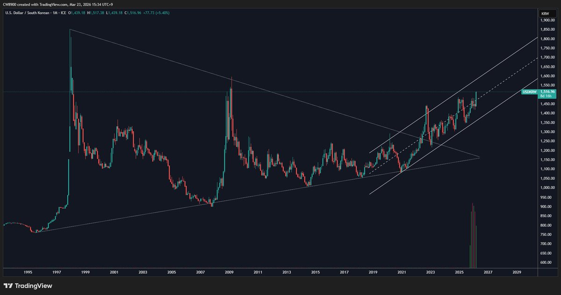This screenshot has height=295, width=561.
Task: Click the 2017 time axis label
Action: tap(345, 272)
